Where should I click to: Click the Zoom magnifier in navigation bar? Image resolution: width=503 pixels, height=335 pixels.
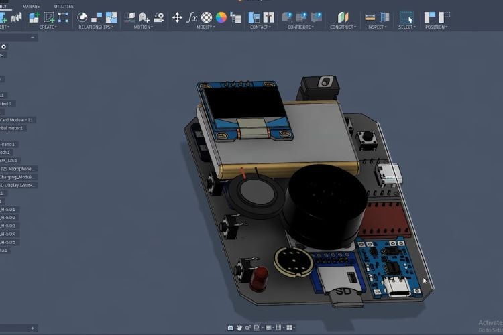(247, 328)
